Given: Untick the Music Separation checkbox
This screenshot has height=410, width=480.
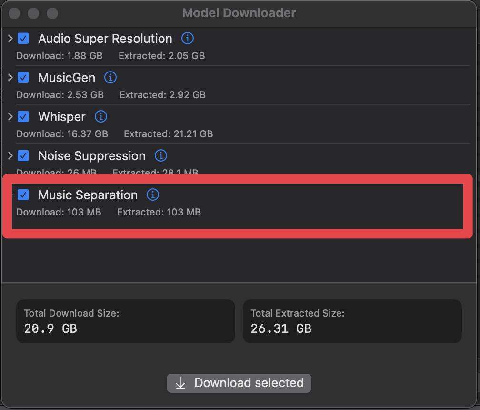Looking at the screenshot, I should (23, 195).
